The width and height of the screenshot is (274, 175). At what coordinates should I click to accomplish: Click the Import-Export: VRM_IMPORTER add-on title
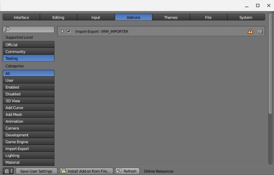102,32
